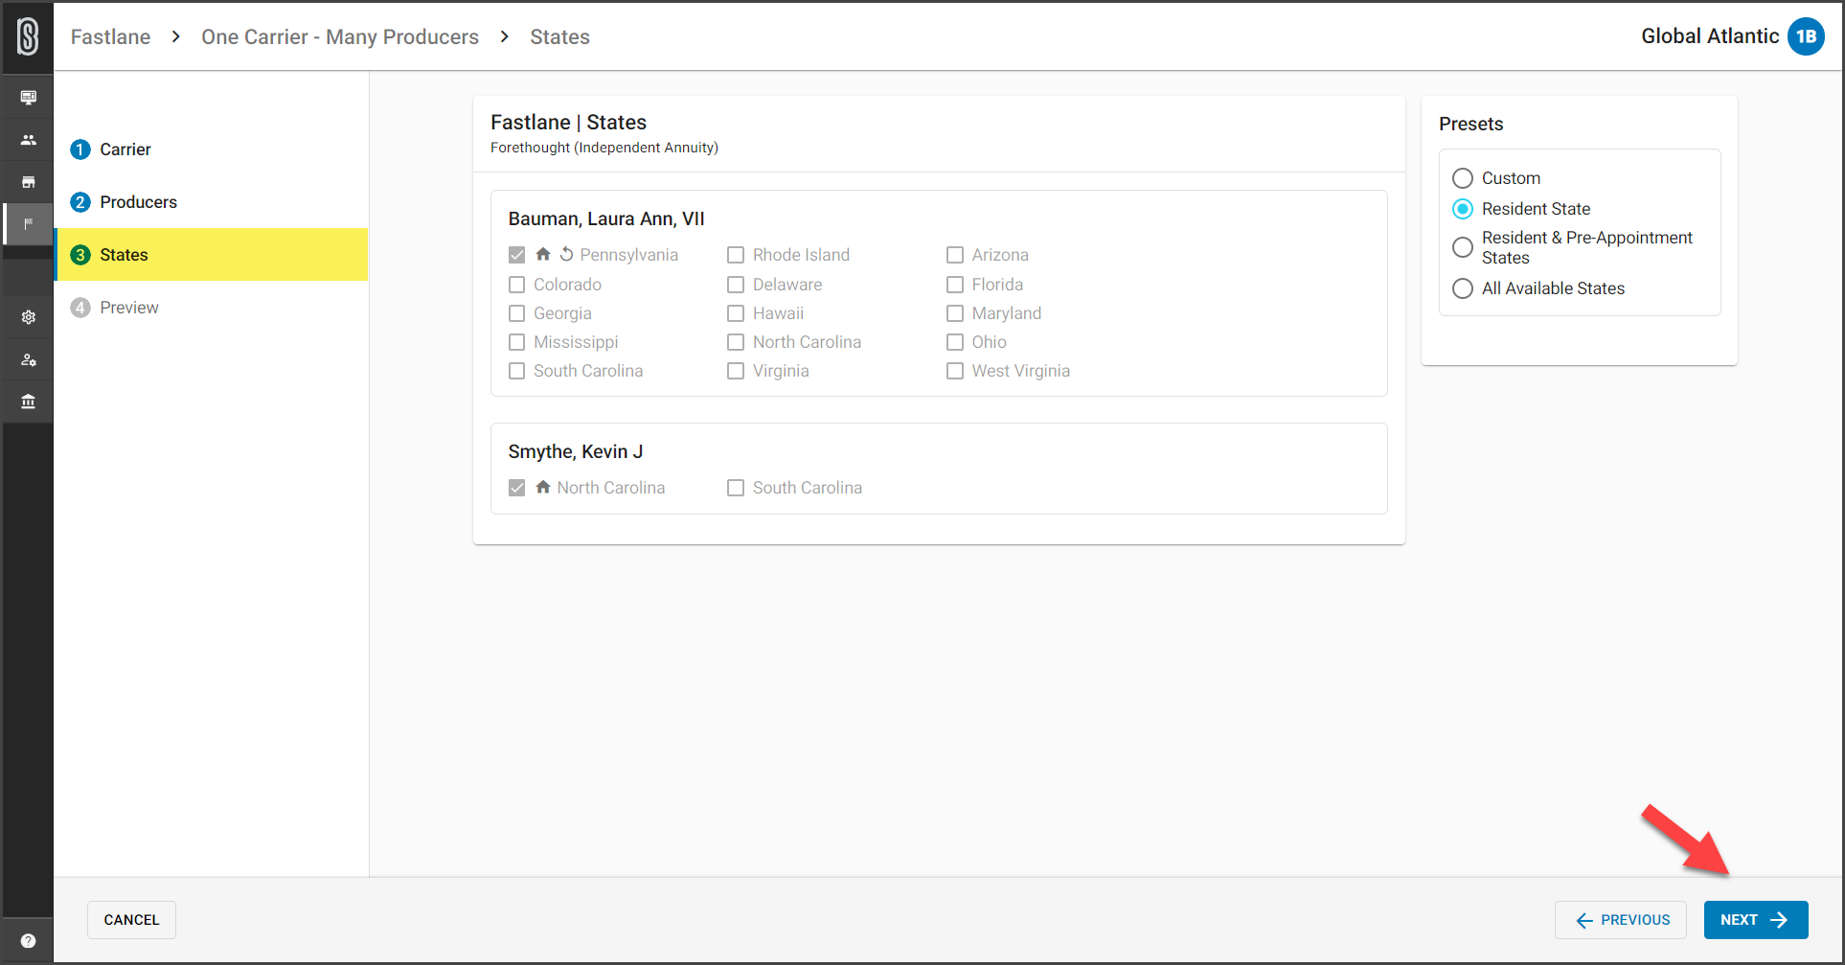Open the app logo in the sidebar
The image size is (1845, 965).
tap(28, 36)
